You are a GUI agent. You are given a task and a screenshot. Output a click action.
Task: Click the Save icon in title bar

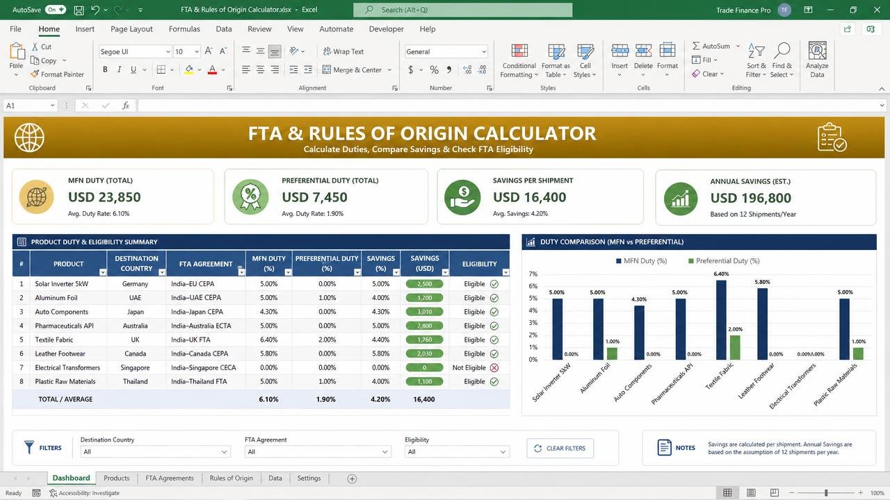[x=79, y=10]
